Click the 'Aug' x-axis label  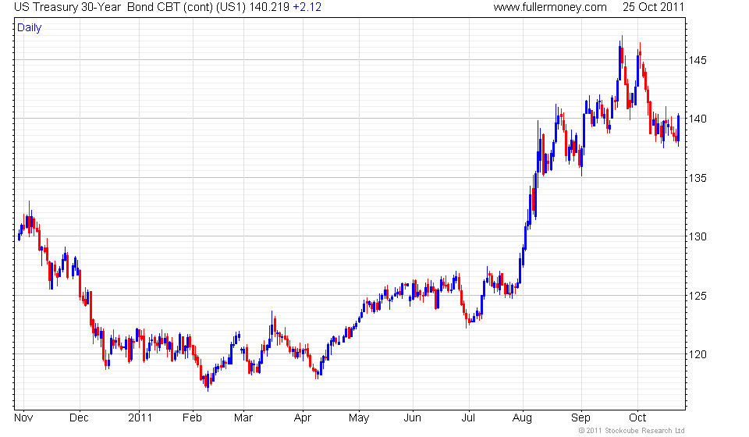point(522,418)
